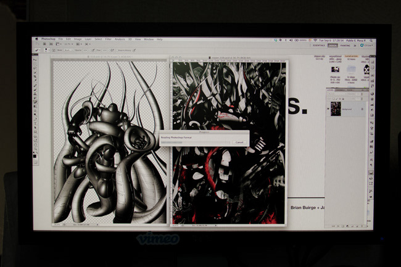The image size is (401, 267).
Task: Click the Opacity field in the options bar
Action: pyautogui.click(x=86, y=50)
